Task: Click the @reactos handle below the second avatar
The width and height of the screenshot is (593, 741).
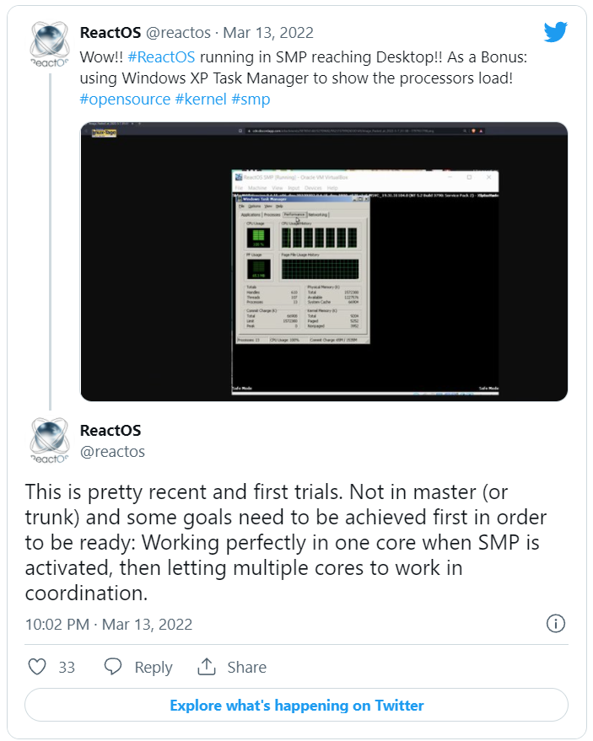Action: pyautogui.click(x=112, y=452)
